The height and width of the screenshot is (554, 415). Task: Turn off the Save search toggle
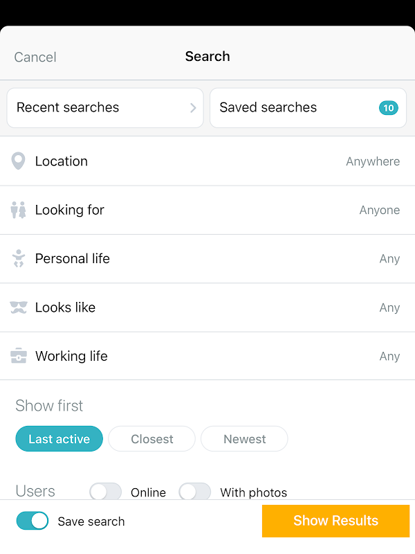[33, 521]
